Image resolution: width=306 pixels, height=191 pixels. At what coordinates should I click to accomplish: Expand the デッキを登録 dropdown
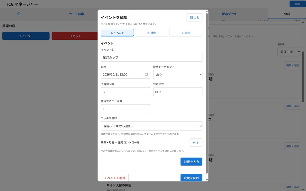tap(152, 126)
